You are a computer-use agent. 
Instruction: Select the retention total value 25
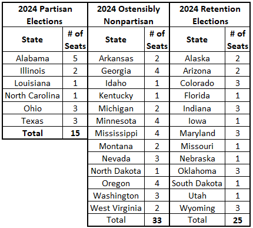[238, 220]
